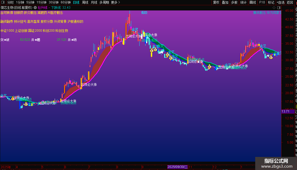Click the 2025/09/30/二 date marker
Image resolution: width=297 pixels, height=170 pixels.
177,167
